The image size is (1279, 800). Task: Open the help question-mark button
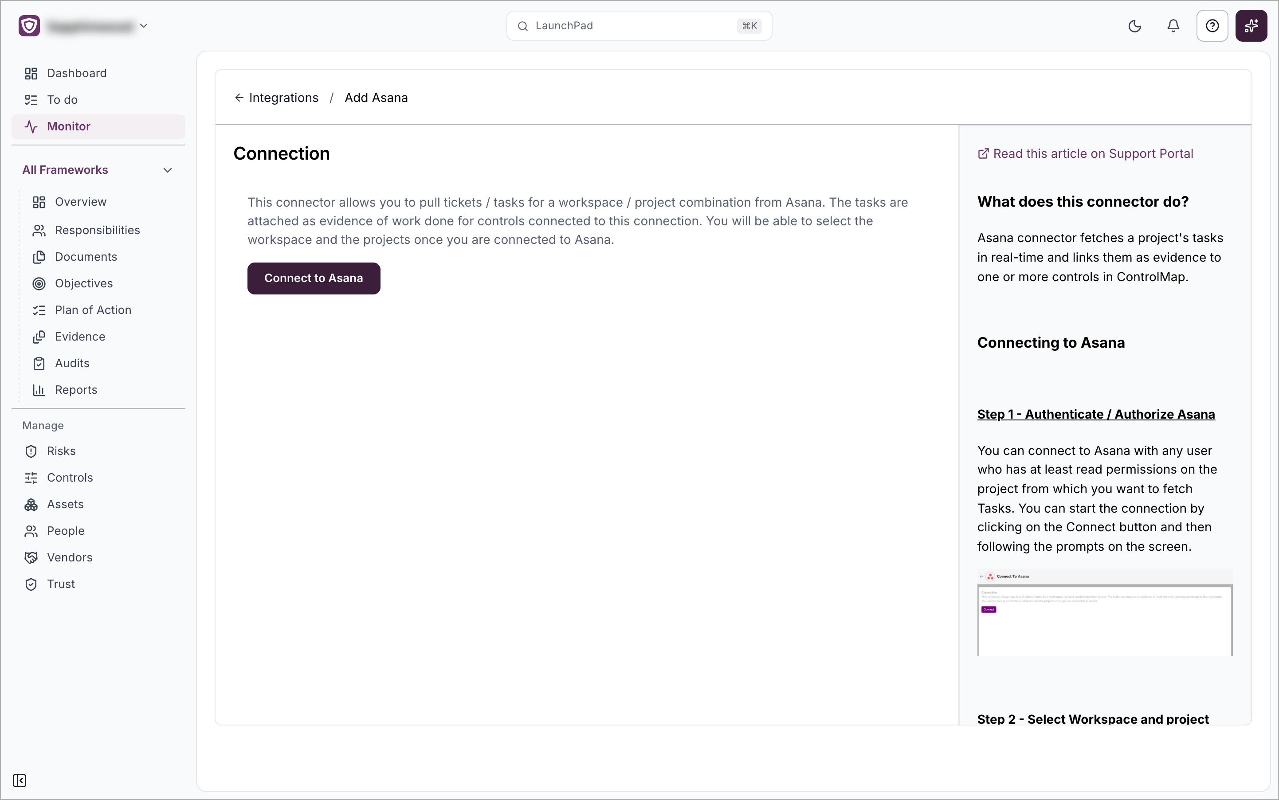click(x=1212, y=25)
